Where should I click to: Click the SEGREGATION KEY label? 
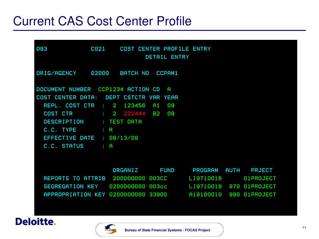71,187
